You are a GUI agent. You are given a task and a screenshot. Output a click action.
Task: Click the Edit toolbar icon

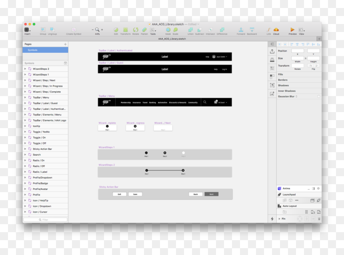coord(116,30)
